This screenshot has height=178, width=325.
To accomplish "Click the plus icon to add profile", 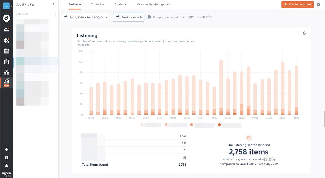I will click(6, 150).
